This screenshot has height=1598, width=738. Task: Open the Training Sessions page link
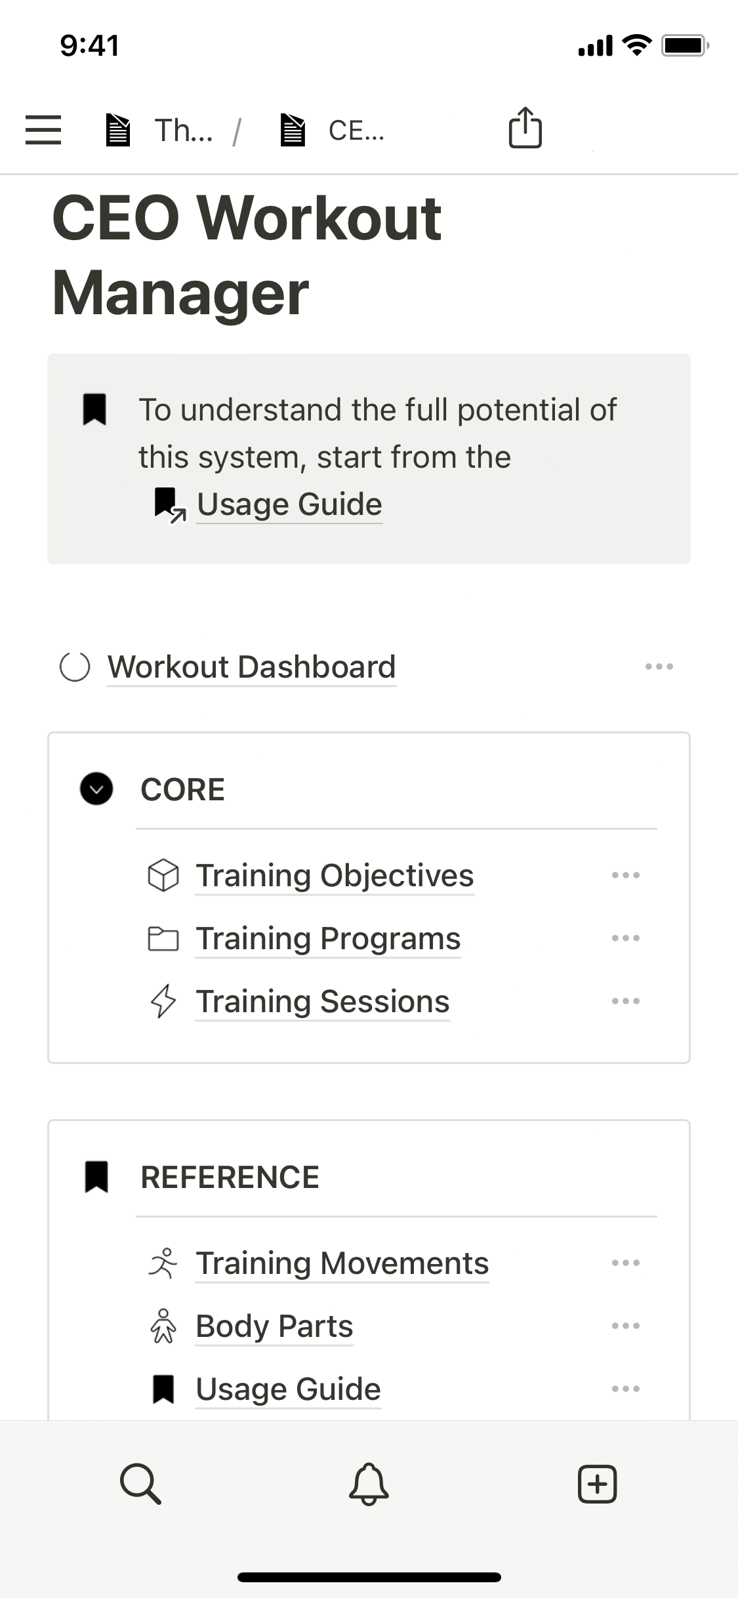323,1002
